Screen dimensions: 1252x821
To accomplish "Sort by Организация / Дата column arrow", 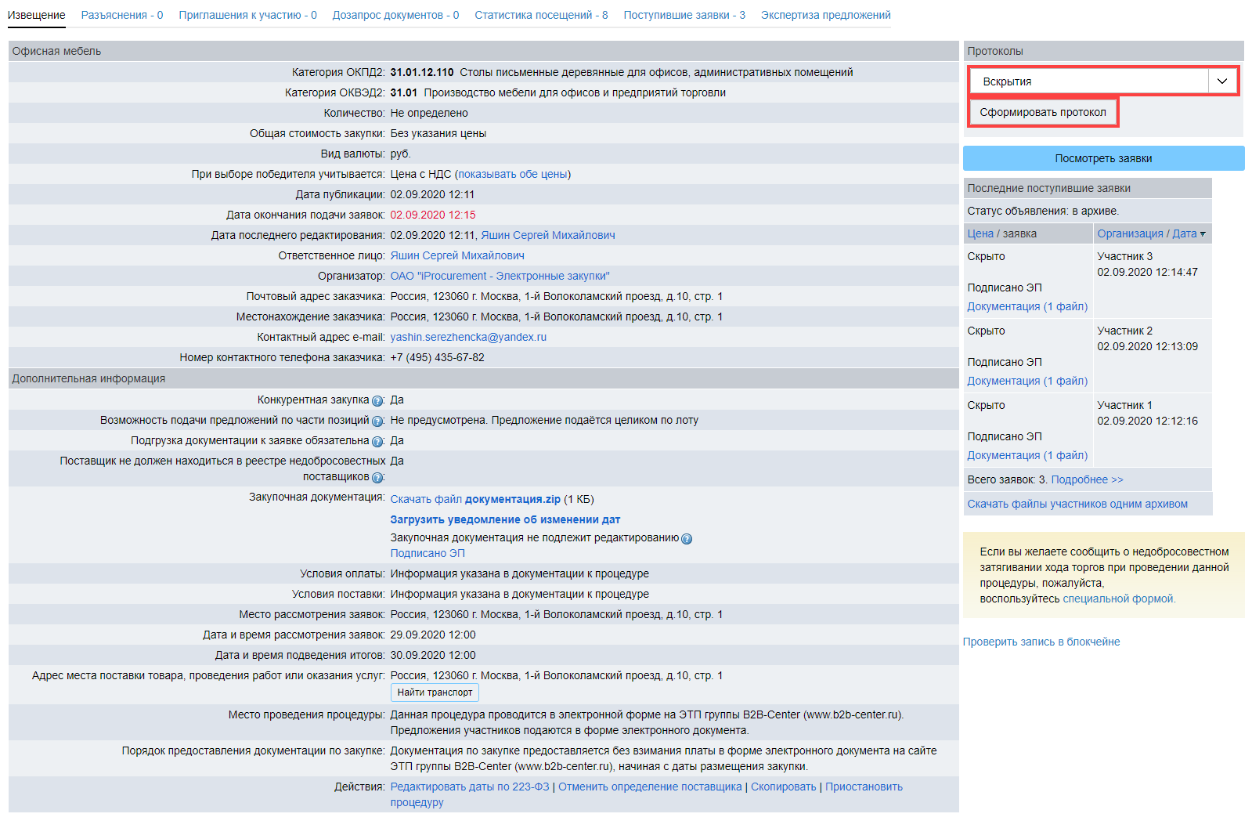I will pos(1203,234).
